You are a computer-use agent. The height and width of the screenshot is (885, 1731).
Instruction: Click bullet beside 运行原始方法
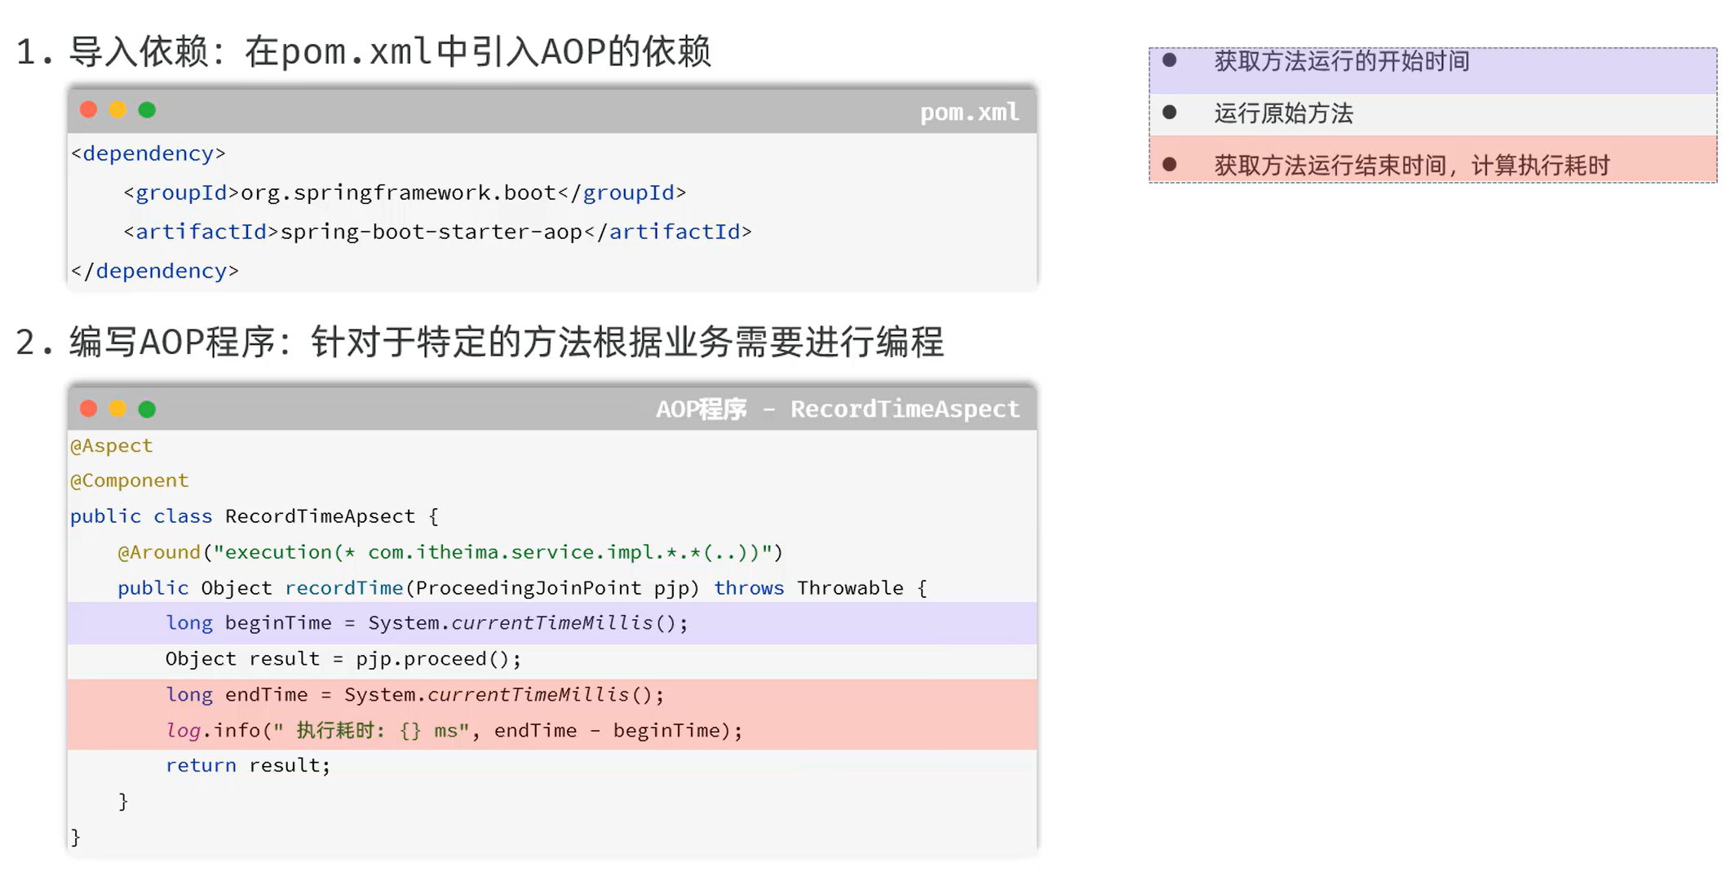coord(1169,113)
